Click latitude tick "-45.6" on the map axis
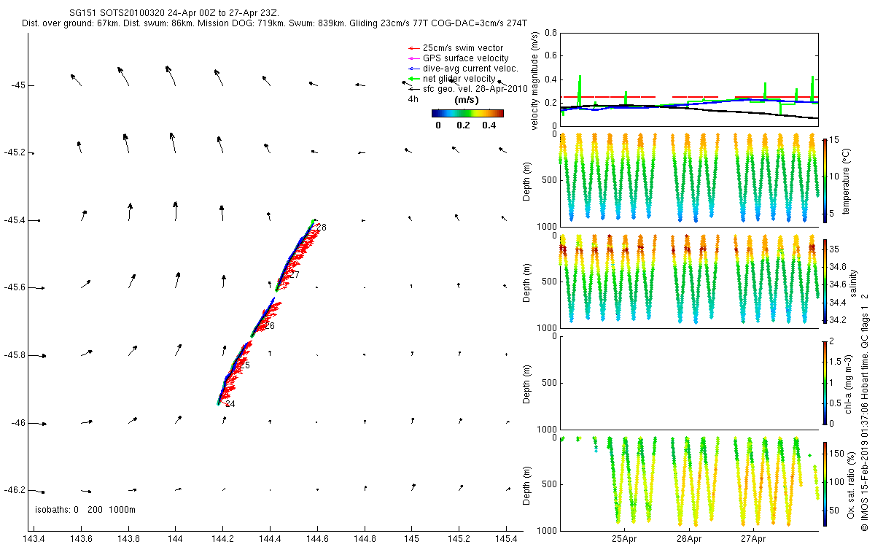 click(x=14, y=287)
